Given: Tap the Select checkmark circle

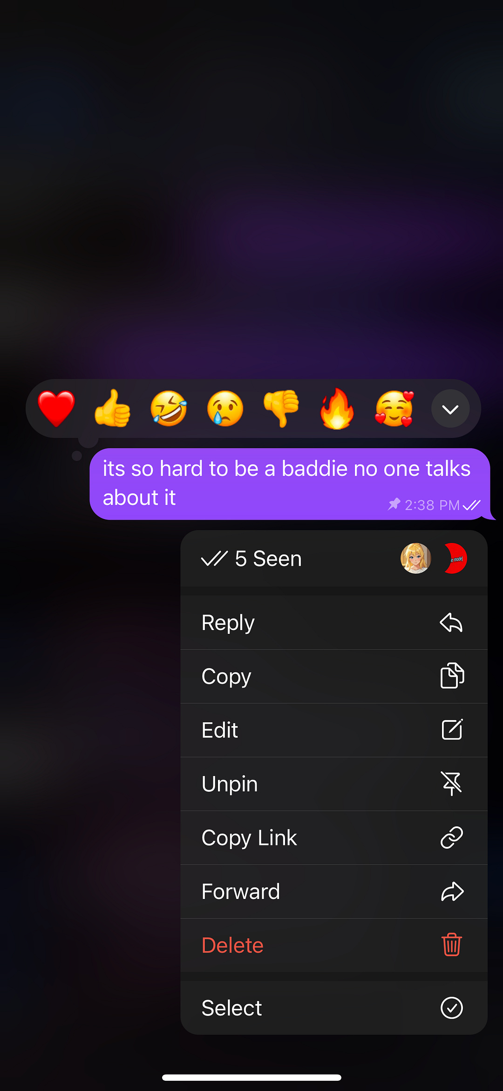Looking at the screenshot, I should coord(452,1008).
